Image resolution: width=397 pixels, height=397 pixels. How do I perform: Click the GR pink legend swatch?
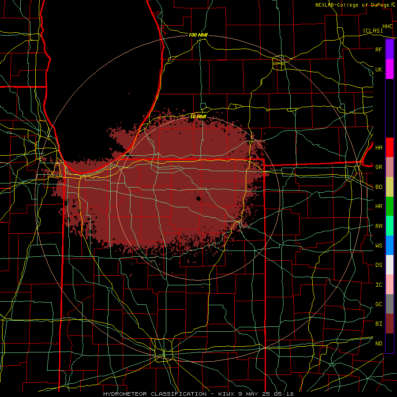[390, 167]
